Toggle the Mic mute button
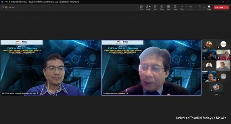 pyautogui.click(x=200, y=7)
